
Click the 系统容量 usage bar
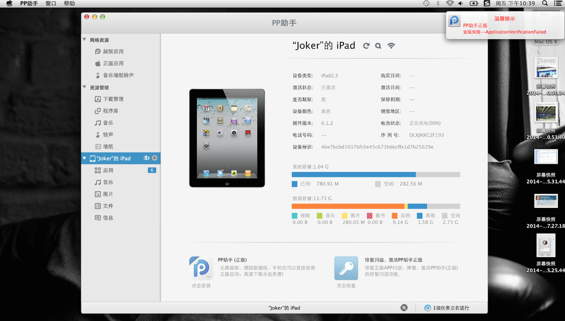click(376, 174)
